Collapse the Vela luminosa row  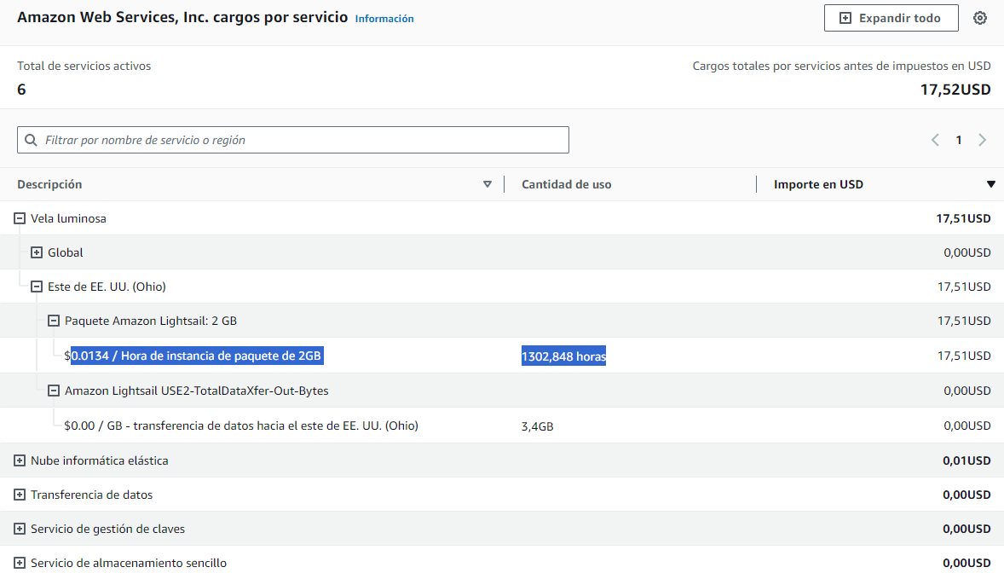20,218
